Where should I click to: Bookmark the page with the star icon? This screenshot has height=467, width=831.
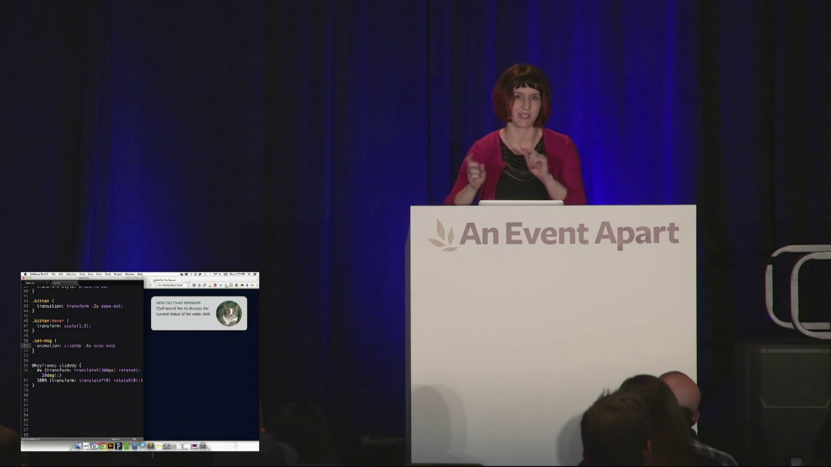click(x=188, y=285)
